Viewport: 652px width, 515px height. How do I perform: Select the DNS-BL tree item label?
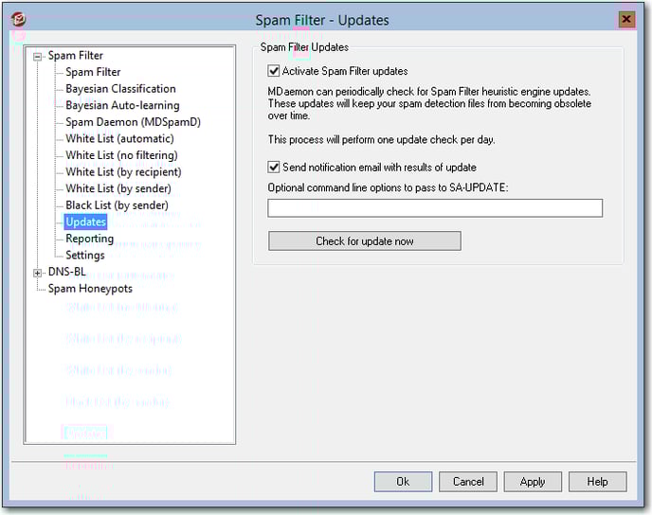click(67, 272)
